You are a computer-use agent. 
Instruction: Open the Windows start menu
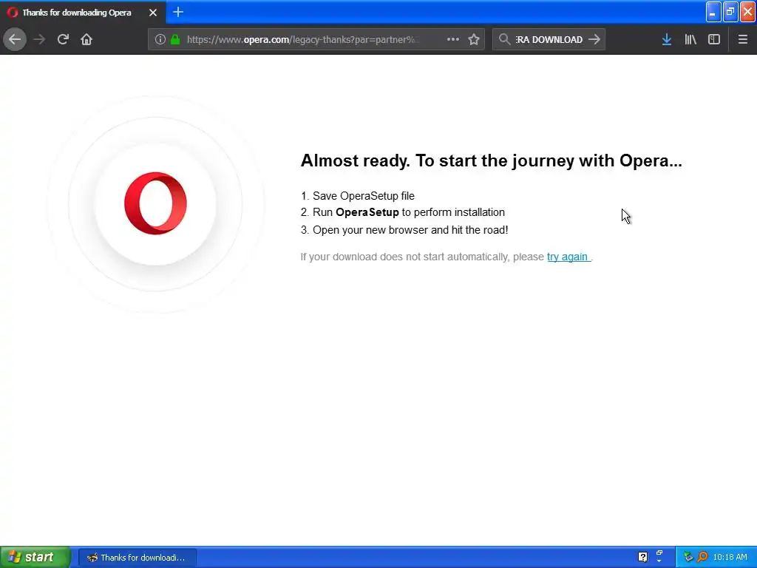point(35,558)
